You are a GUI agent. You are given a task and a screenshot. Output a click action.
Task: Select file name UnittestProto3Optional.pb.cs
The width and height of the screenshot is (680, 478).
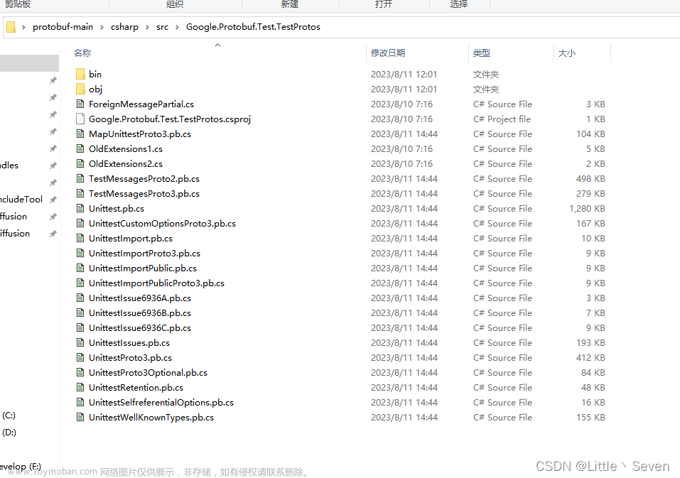[148, 373]
